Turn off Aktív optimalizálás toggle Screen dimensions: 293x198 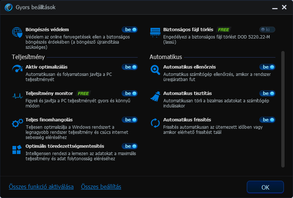coord(130,67)
